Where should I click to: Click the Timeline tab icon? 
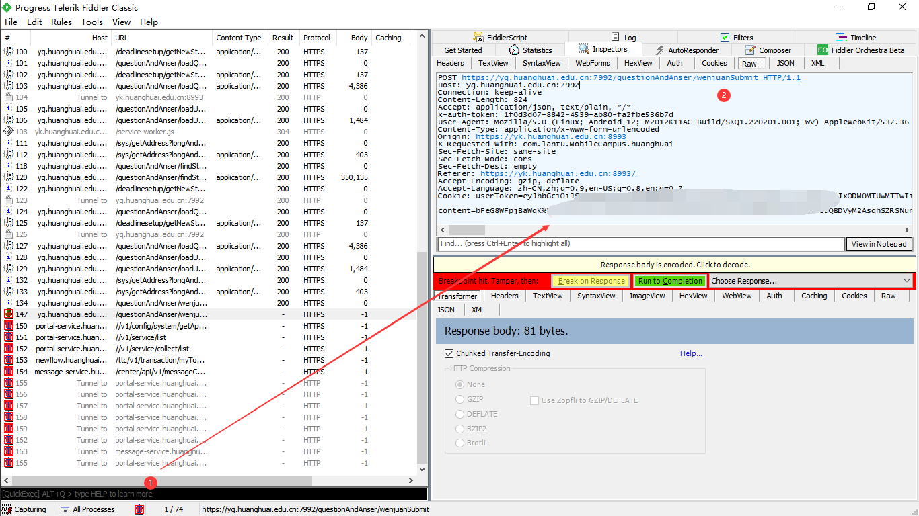click(842, 38)
